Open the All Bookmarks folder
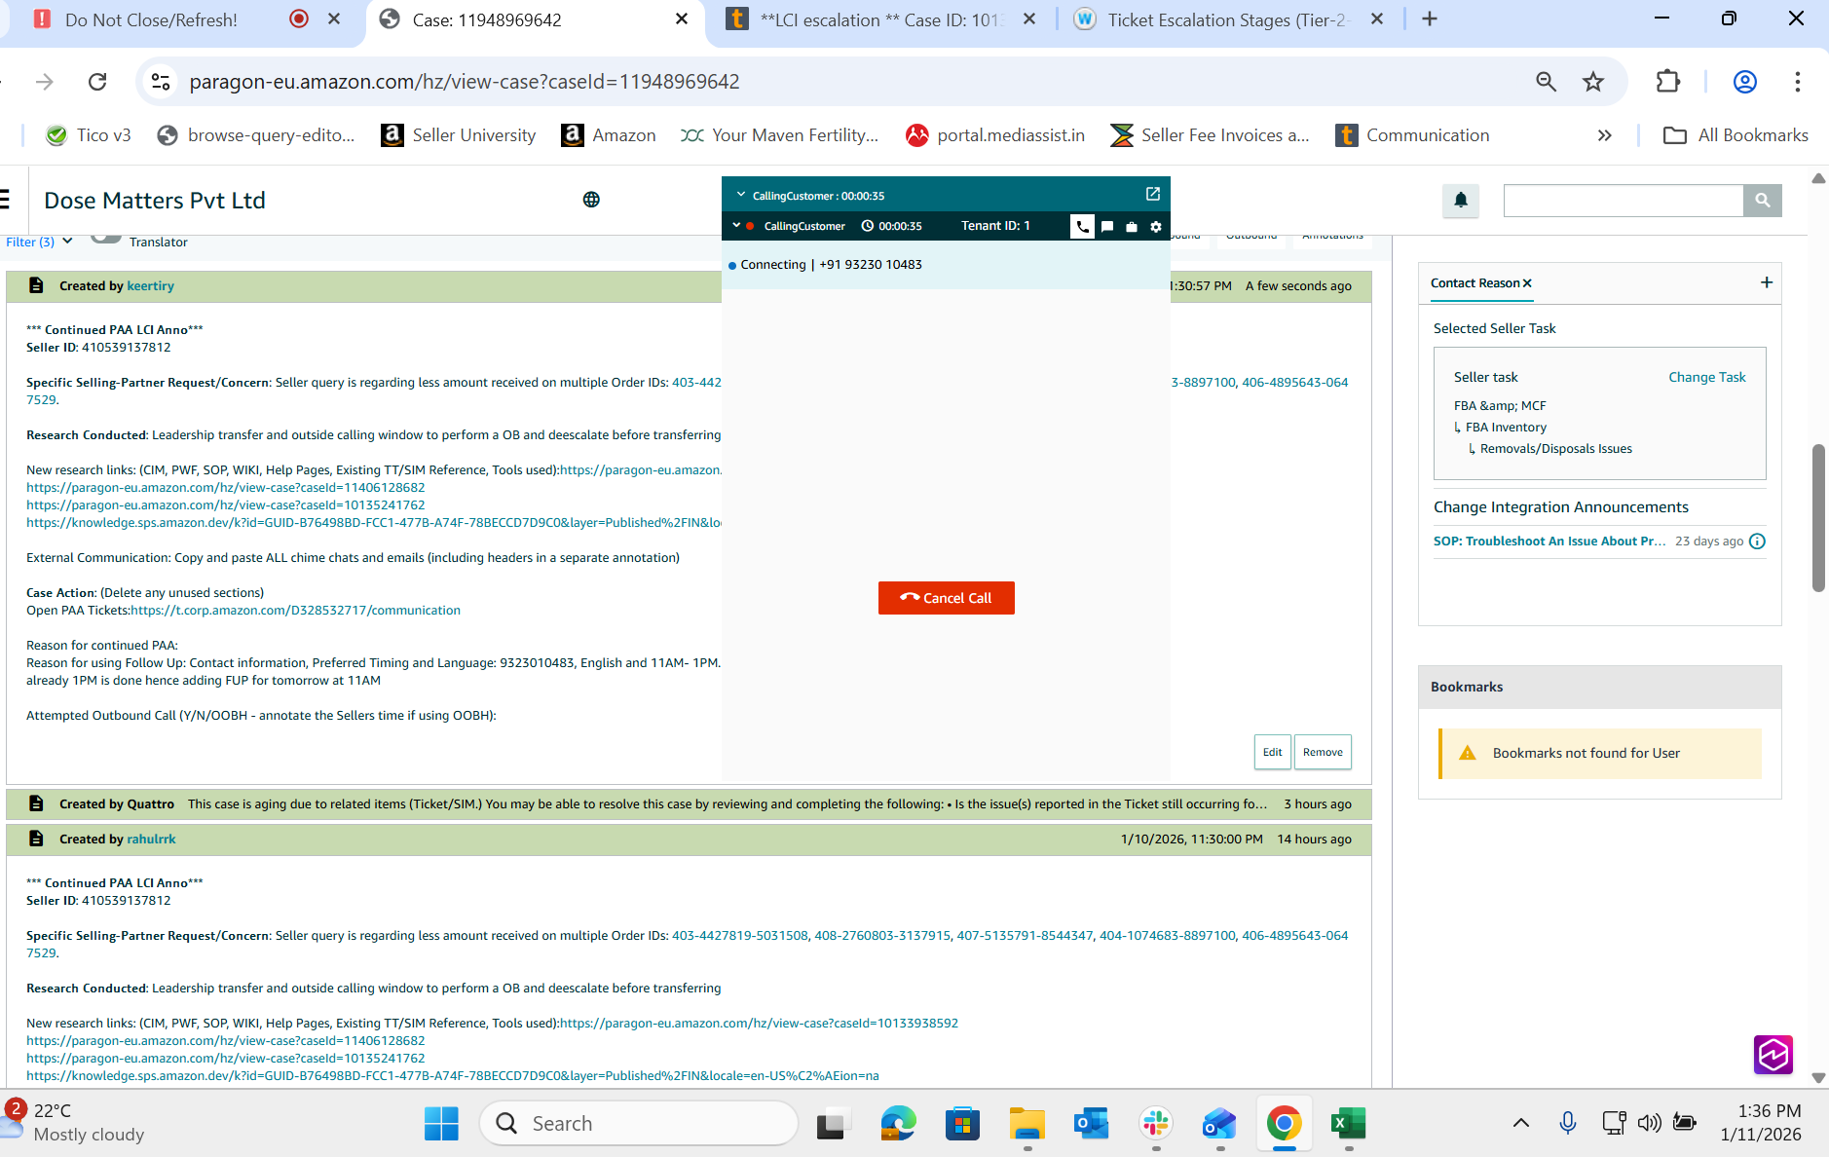 (x=1736, y=135)
